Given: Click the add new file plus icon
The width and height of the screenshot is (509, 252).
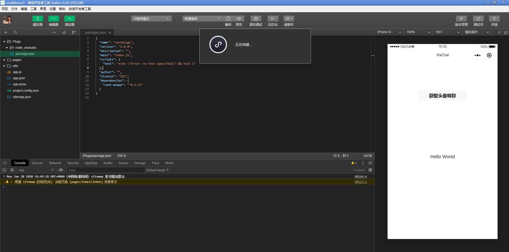Looking at the screenshot, I should pyautogui.click(x=6, y=32).
